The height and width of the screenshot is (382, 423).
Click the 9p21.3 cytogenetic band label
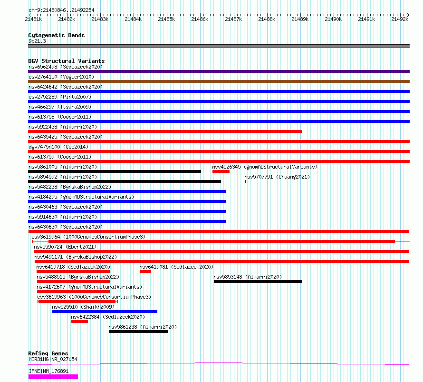tap(37, 41)
